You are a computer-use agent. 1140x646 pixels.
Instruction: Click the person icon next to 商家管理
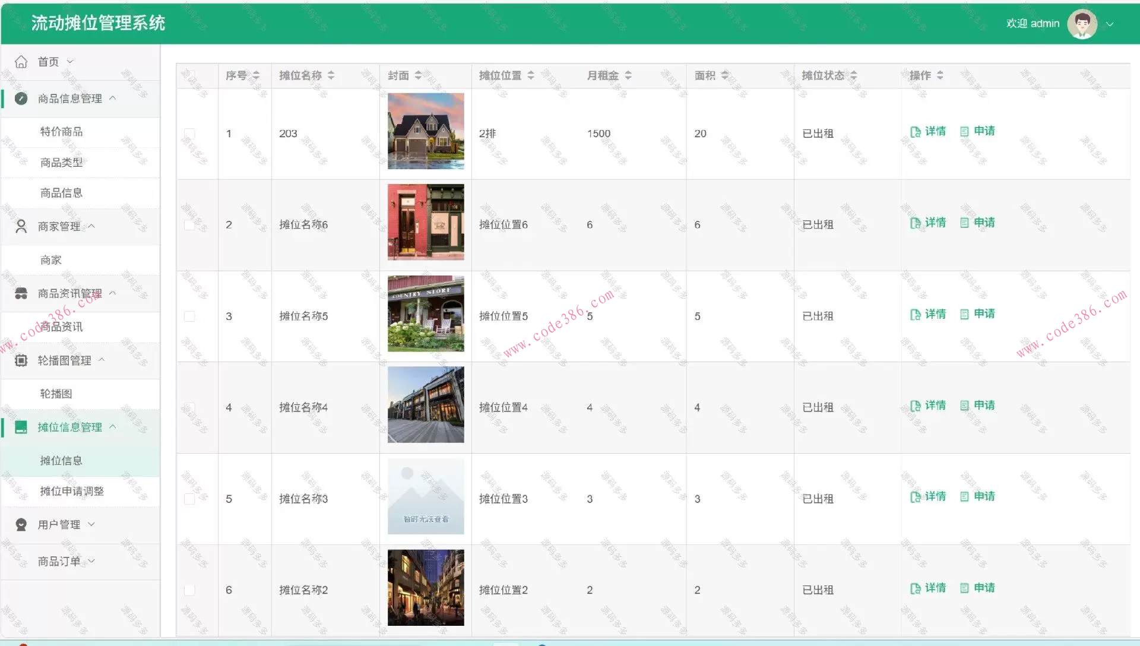point(21,226)
